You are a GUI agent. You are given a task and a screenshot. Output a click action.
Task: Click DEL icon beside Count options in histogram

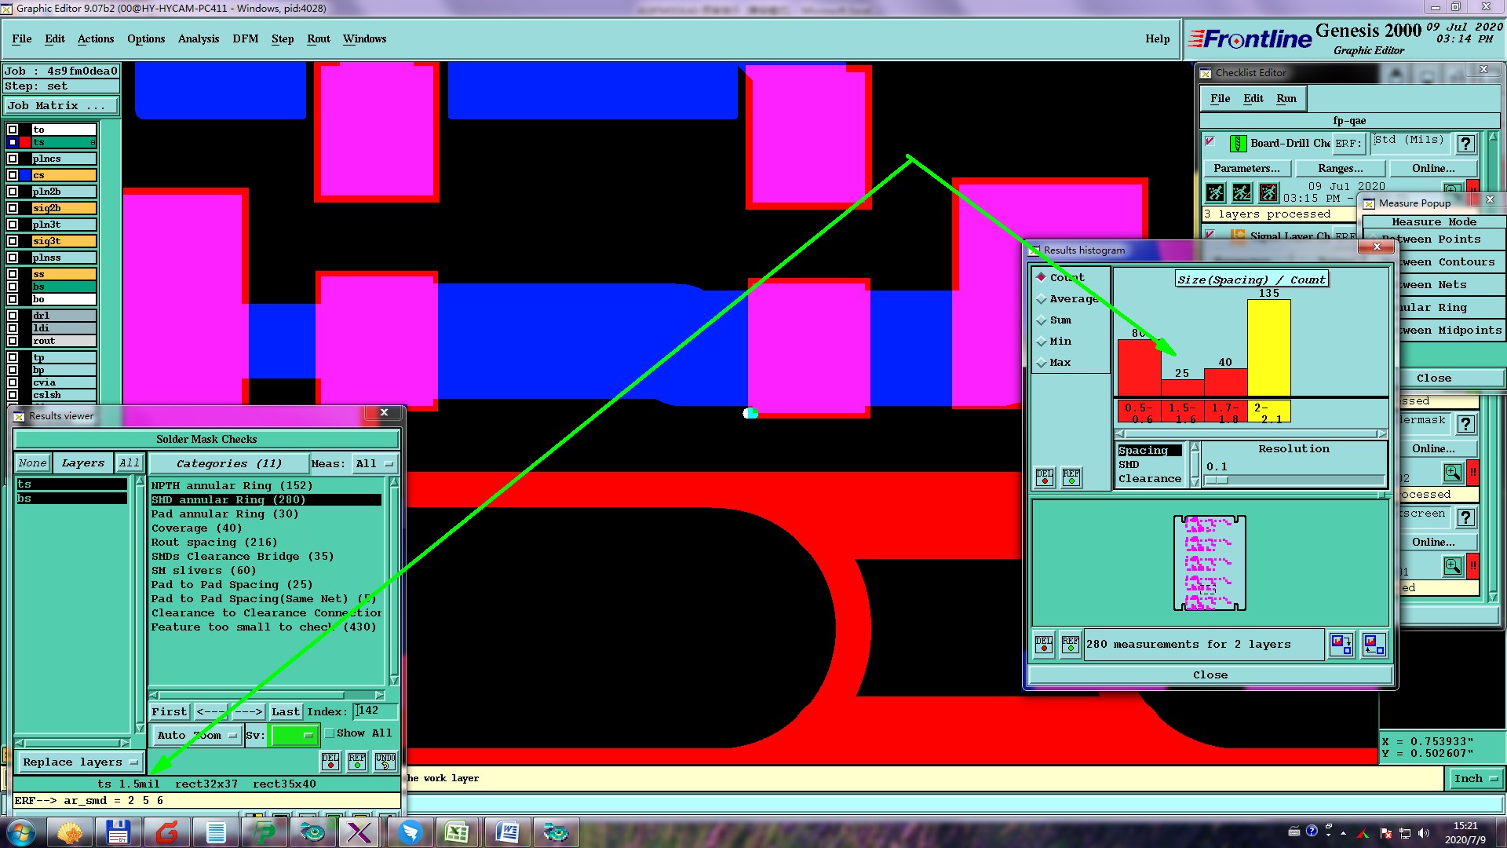[x=1045, y=477]
